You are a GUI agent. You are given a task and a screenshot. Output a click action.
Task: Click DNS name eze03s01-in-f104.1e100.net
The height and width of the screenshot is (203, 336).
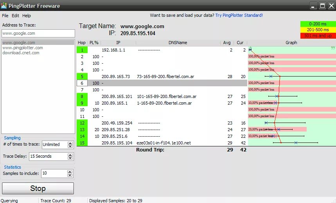164,143
